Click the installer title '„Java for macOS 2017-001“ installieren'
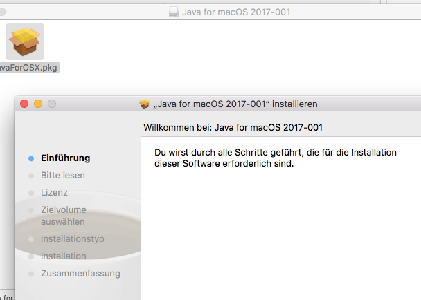Image resolution: width=421 pixels, height=300 pixels. click(235, 104)
